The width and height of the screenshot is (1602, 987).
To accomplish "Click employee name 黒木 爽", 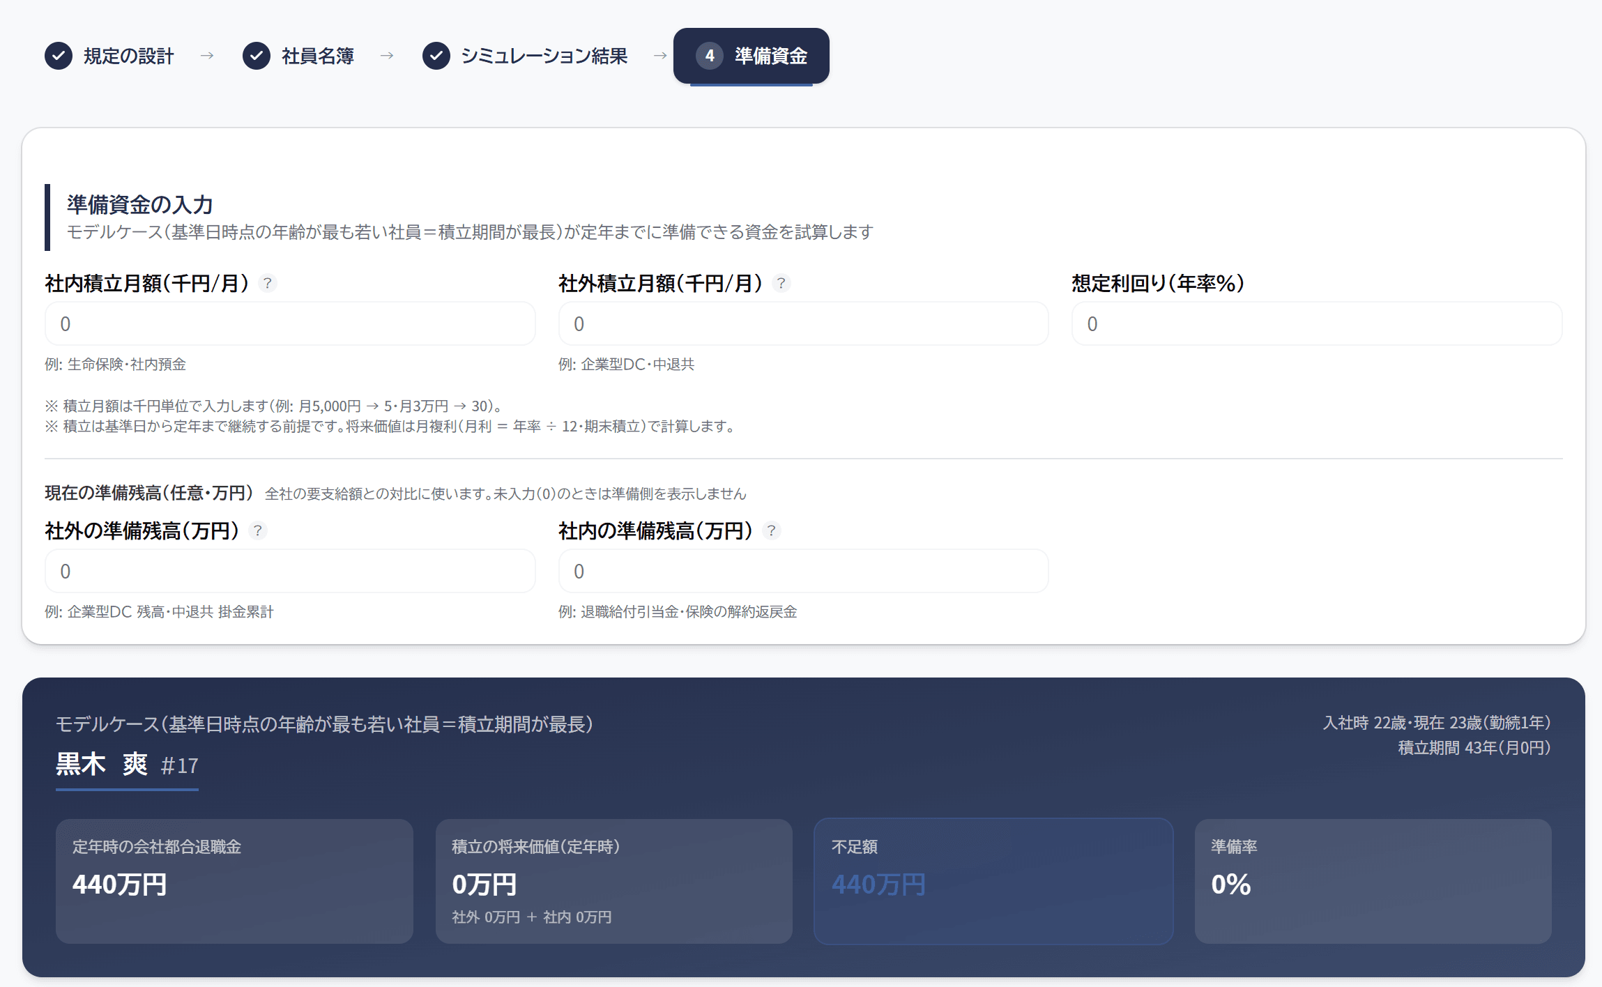I will pos(102,764).
